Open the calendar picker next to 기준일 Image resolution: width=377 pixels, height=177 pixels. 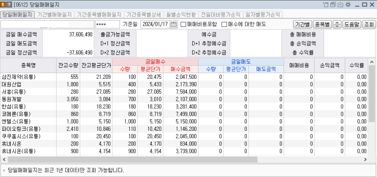point(174,24)
